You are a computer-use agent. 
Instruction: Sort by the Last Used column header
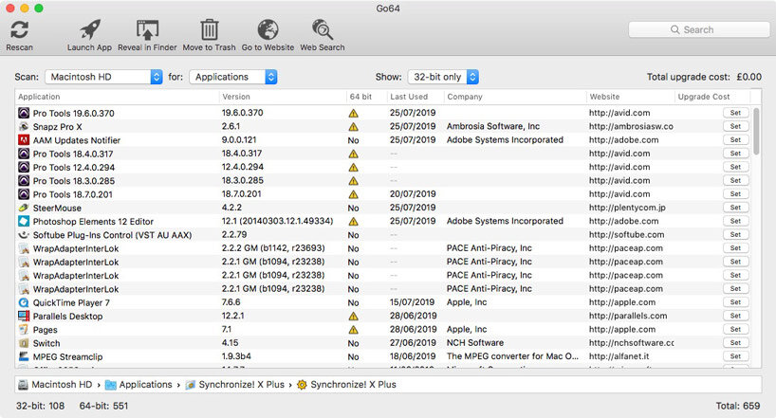[409, 97]
